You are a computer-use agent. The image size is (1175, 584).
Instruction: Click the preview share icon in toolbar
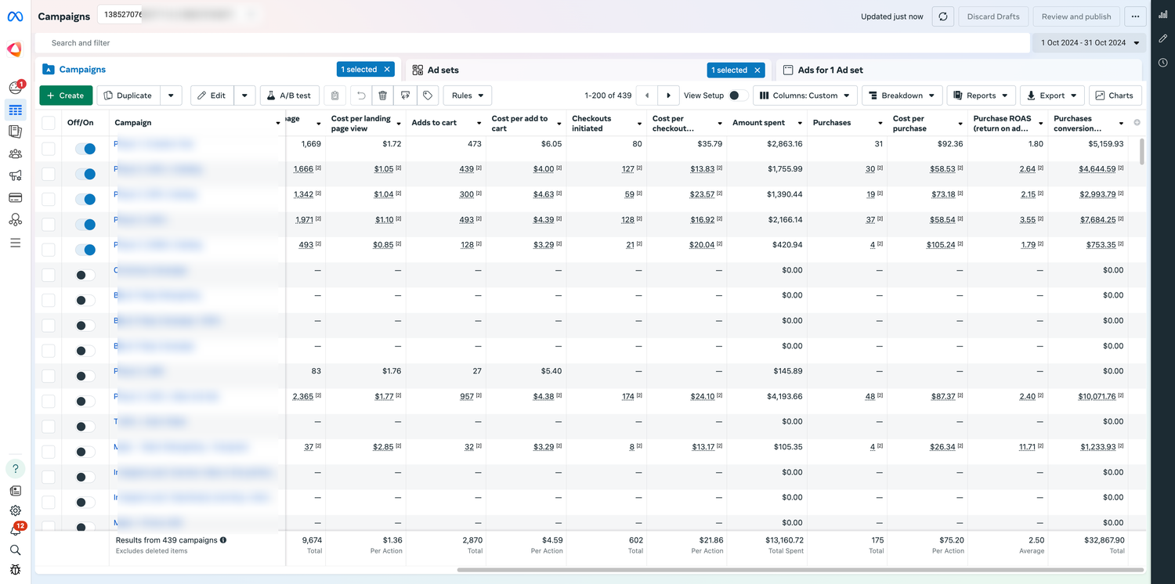[405, 96]
